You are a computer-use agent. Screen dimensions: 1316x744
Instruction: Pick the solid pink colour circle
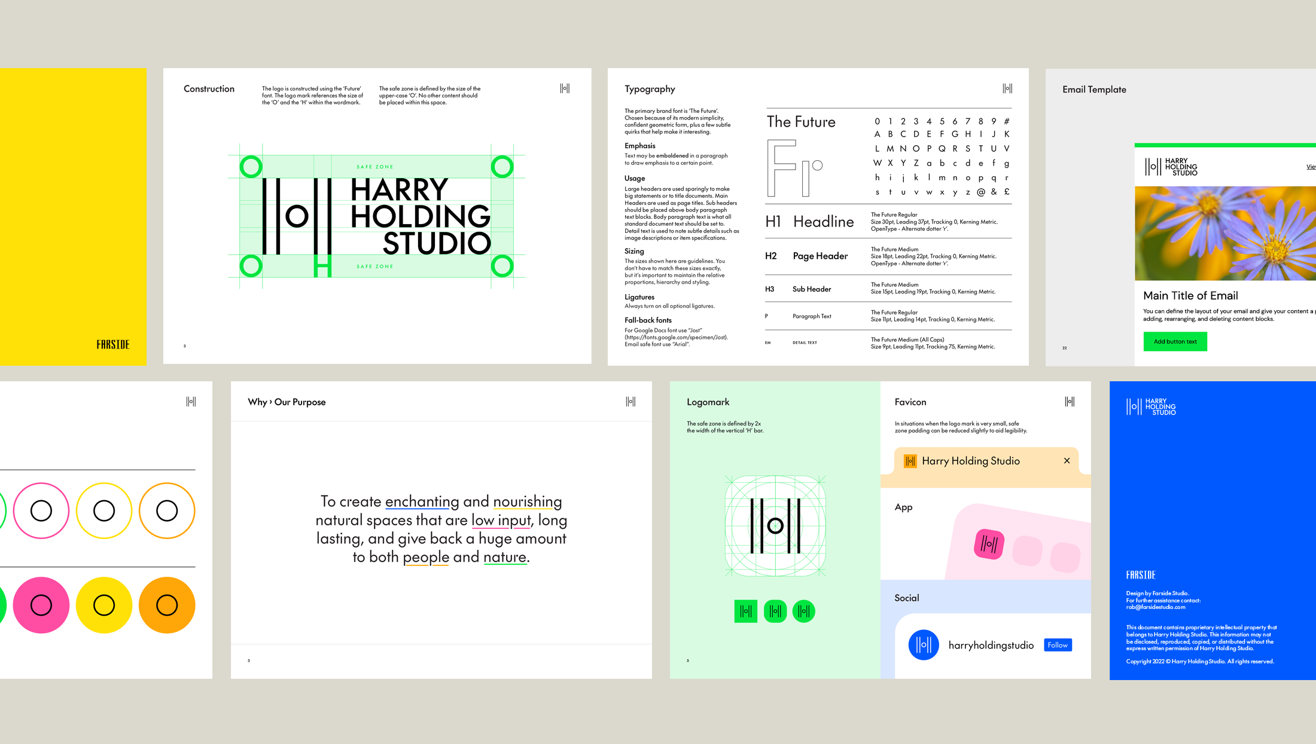(x=41, y=605)
